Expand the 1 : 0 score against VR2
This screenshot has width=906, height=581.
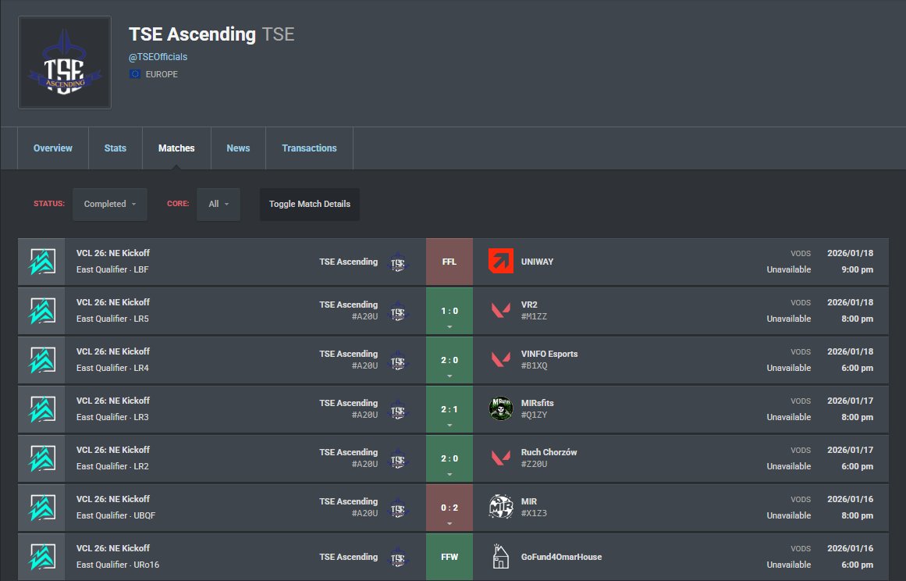(449, 311)
